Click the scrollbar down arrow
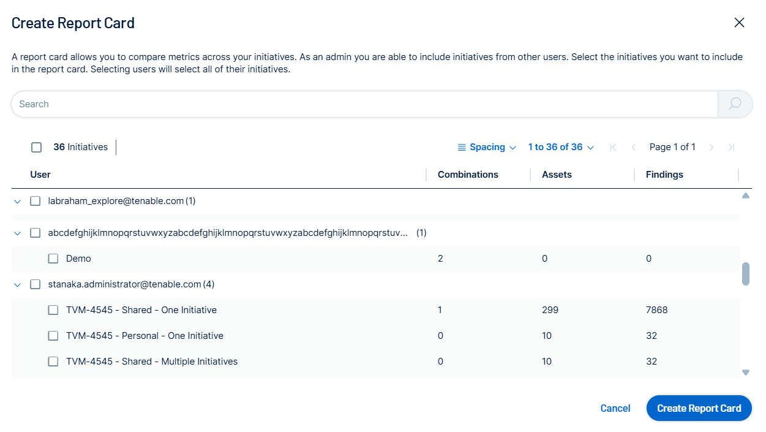766x432 pixels. (x=746, y=372)
